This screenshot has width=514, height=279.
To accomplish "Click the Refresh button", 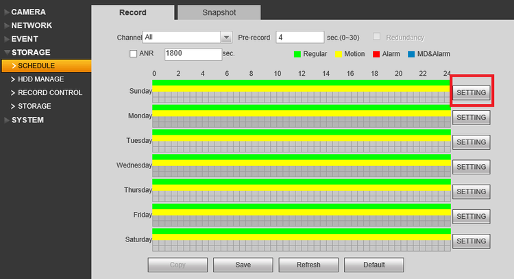I will point(308,265).
